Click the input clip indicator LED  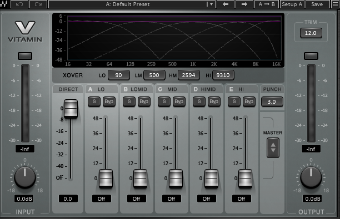25,56
